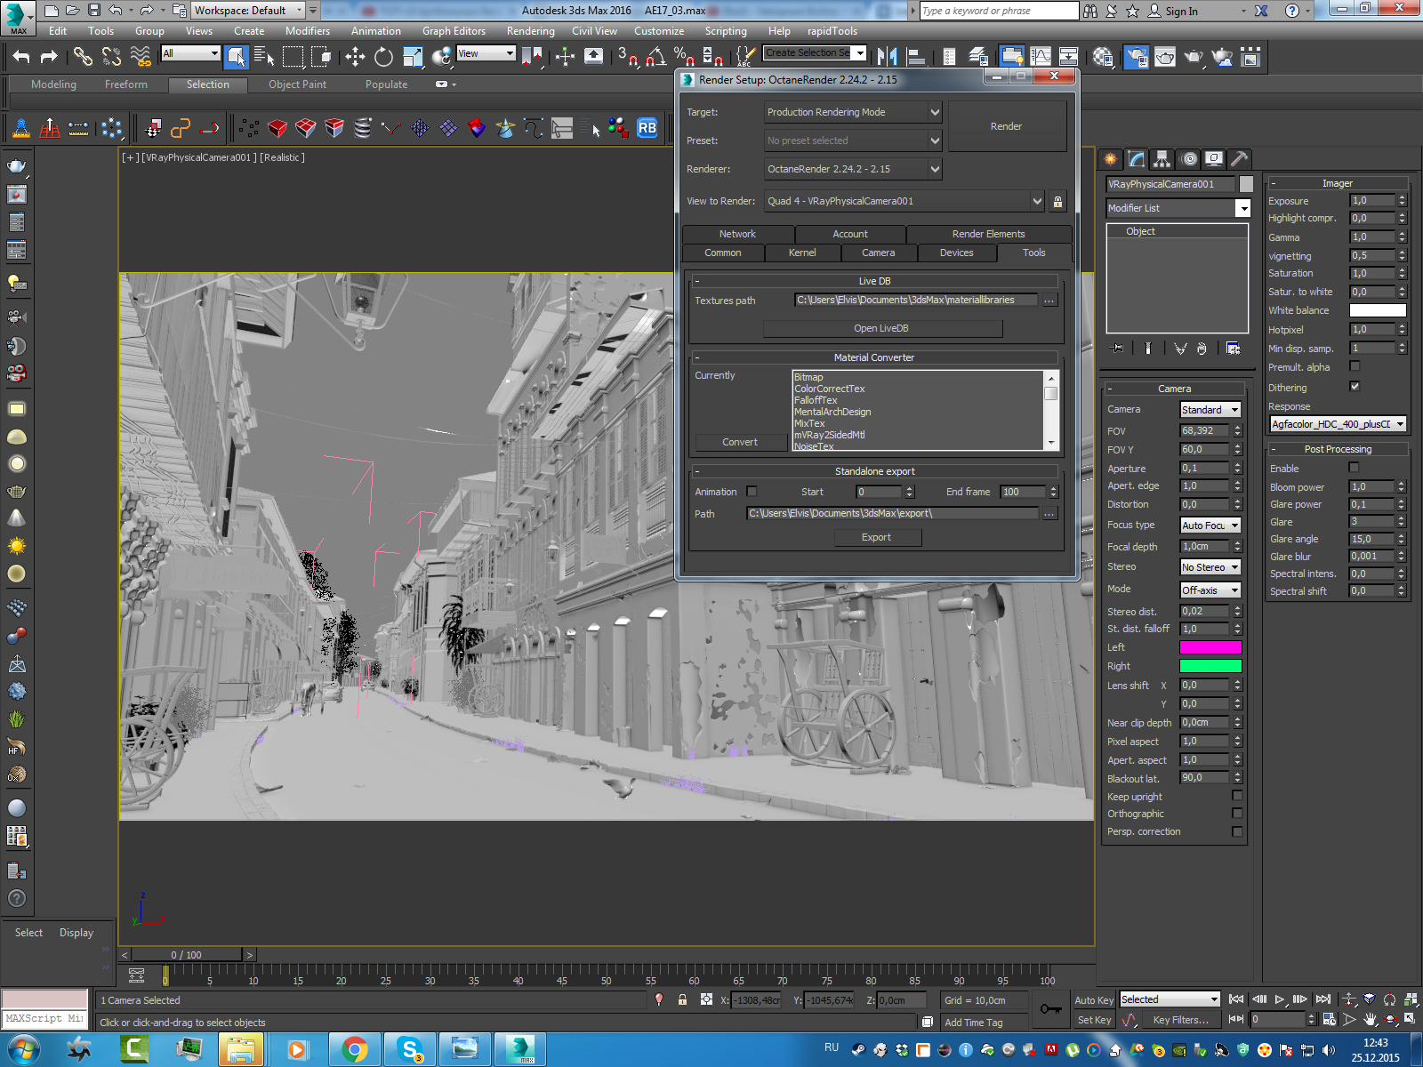Open Render Setup from teapot toolbar icon

[1136, 57]
